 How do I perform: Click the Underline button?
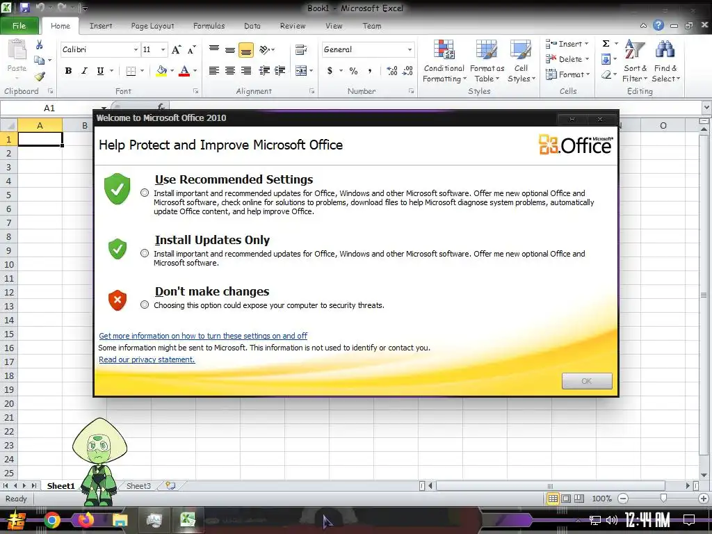(x=100, y=71)
